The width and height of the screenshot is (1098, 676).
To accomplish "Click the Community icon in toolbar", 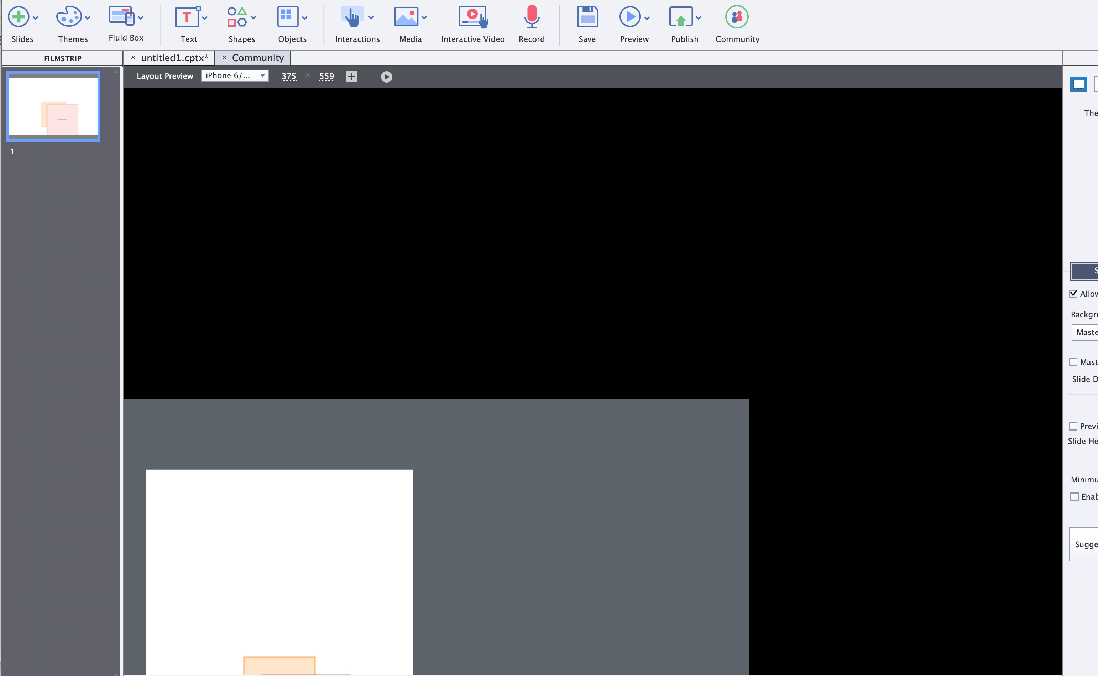I will [737, 17].
